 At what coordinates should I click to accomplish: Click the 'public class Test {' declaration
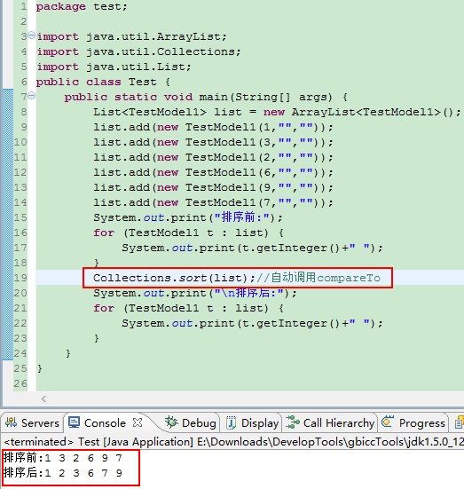coord(103,82)
